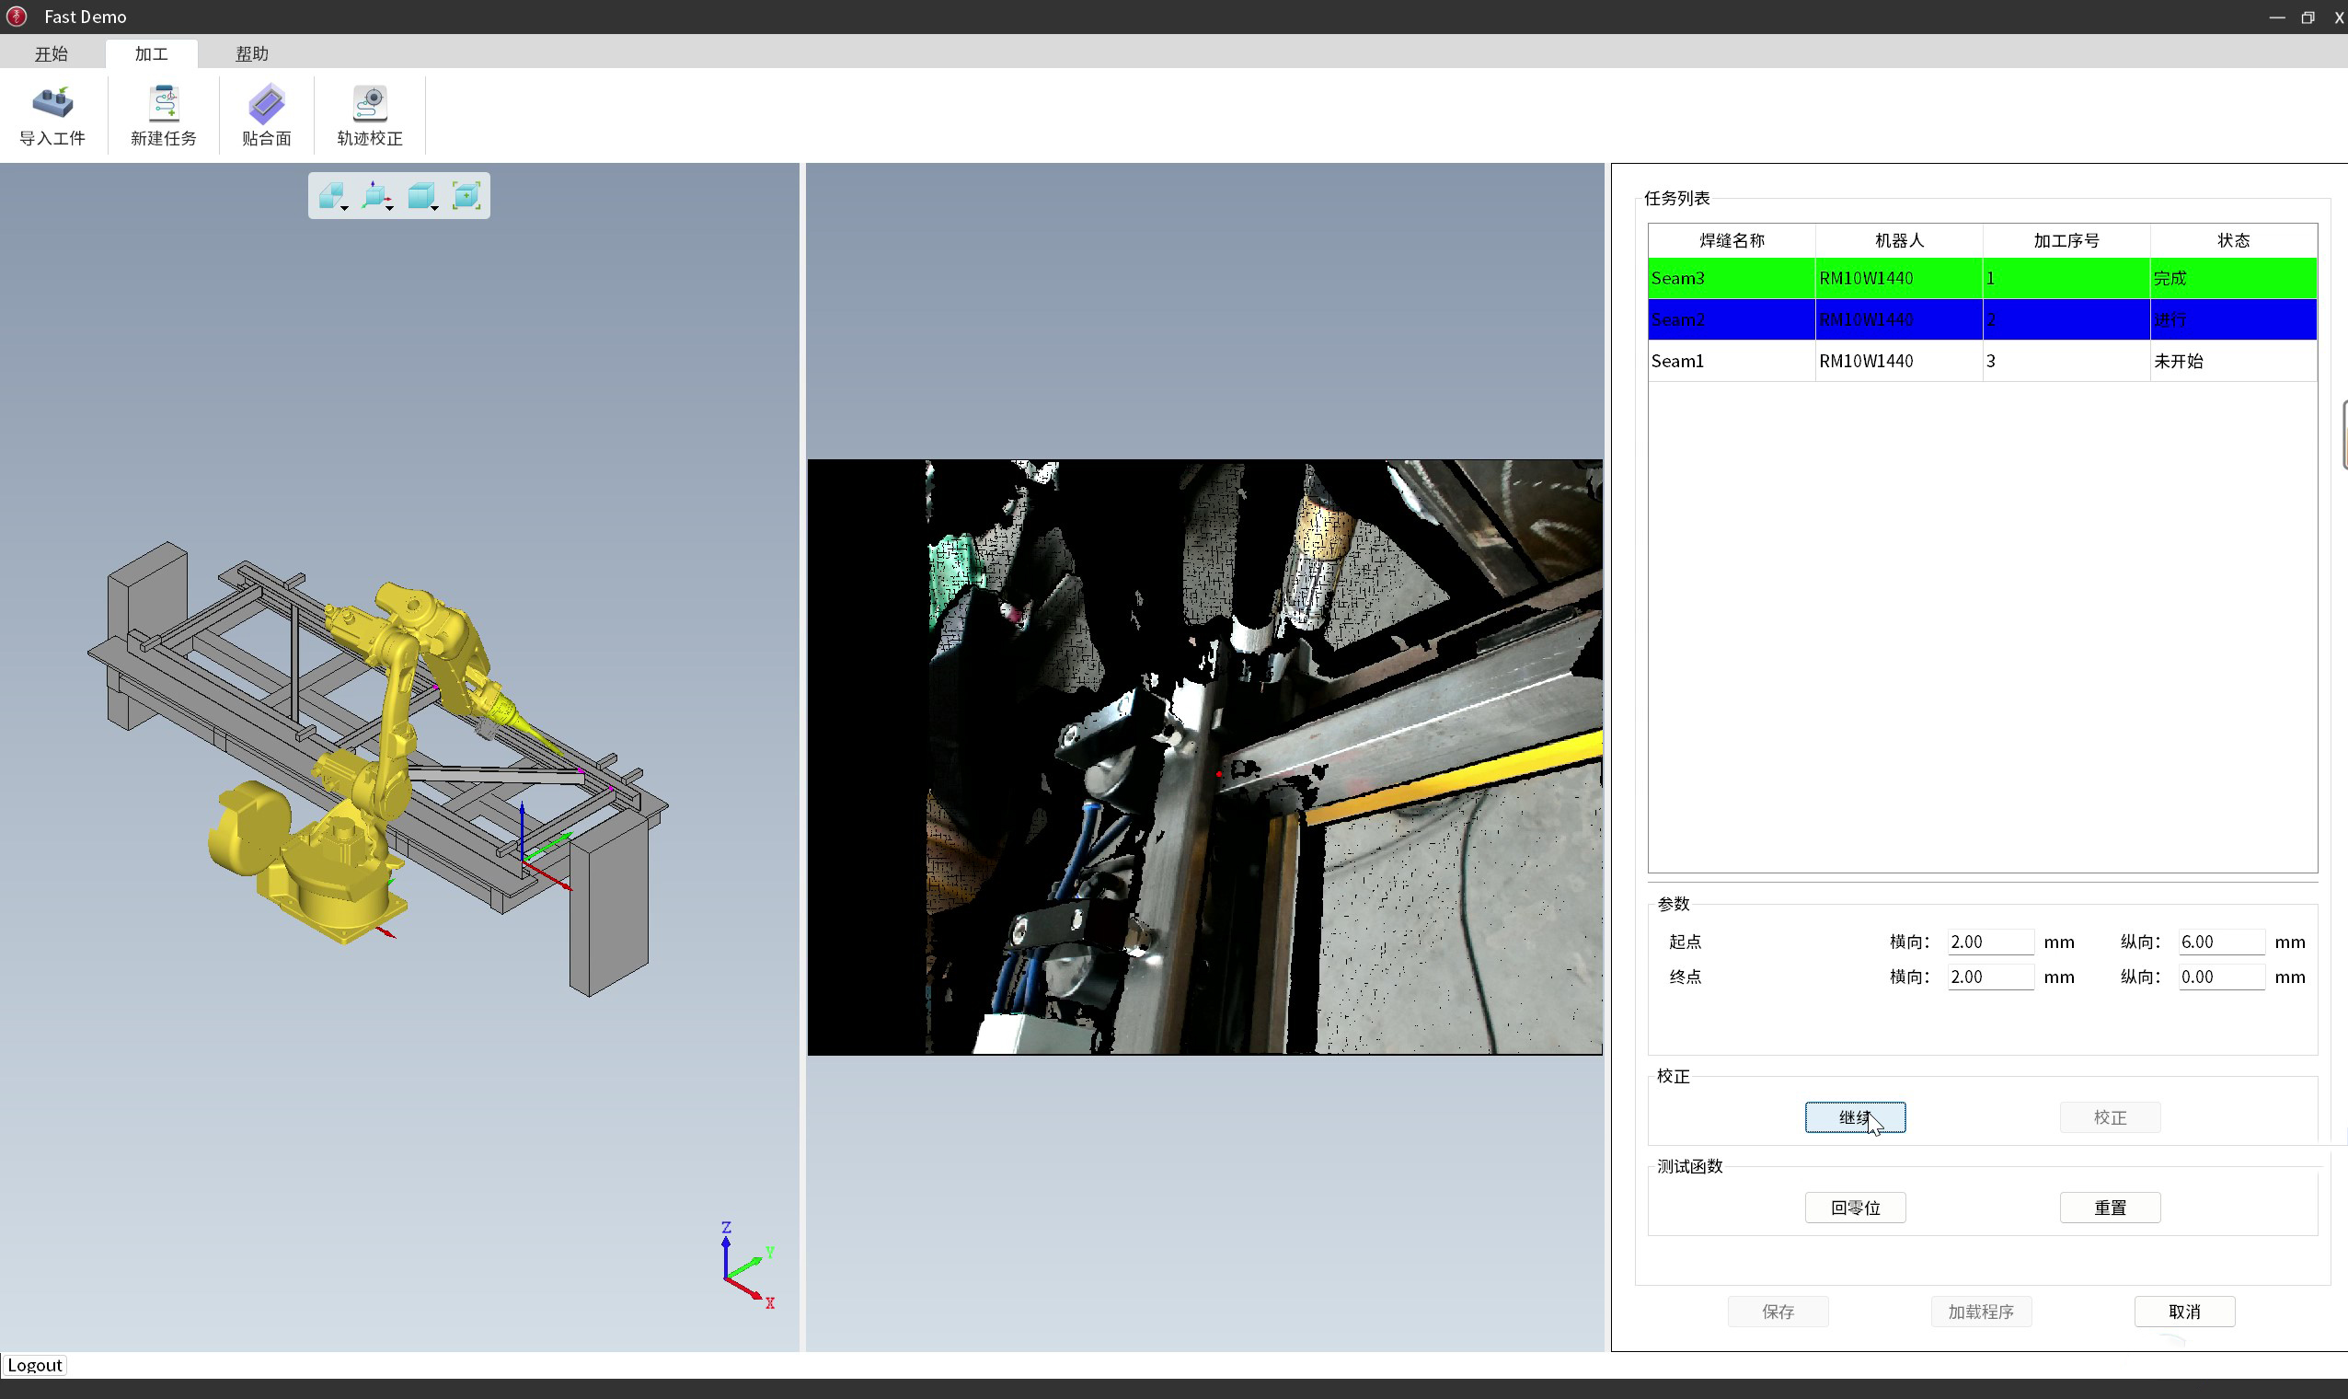Fit the 3D model to view
2348x1399 pixels.
click(x=467, y=195)
